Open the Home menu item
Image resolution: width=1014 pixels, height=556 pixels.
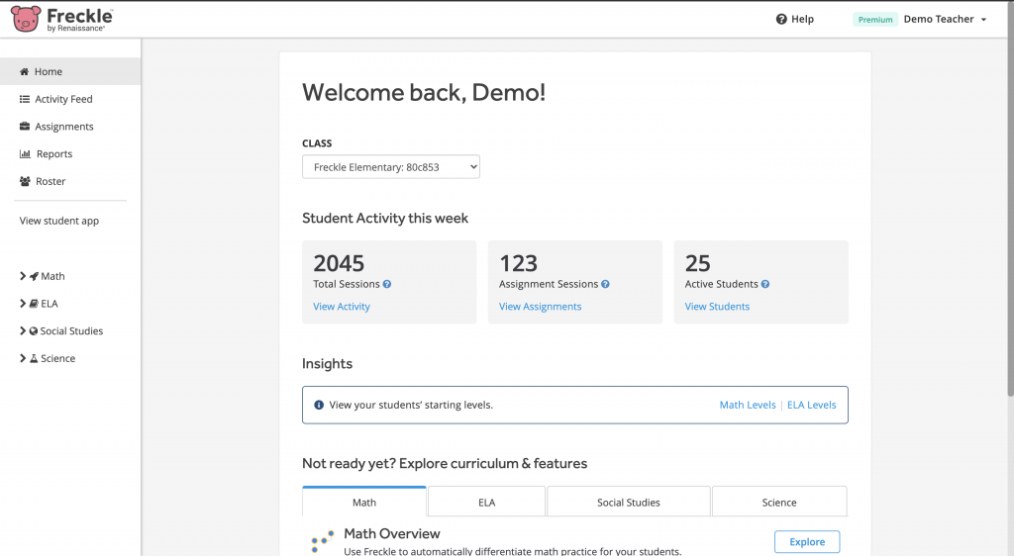[70, 71]
